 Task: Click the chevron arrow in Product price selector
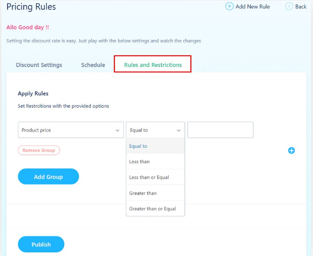(x=118, y=130)
